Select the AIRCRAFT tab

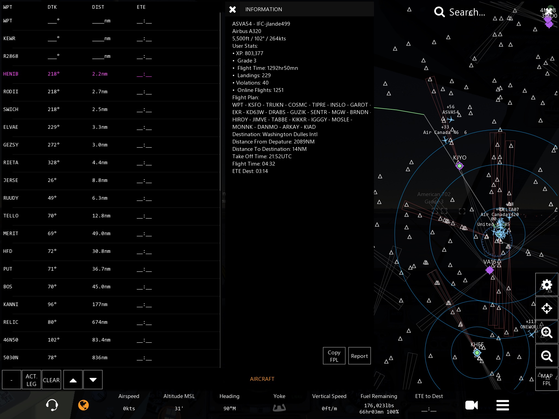tap(262, 379)
